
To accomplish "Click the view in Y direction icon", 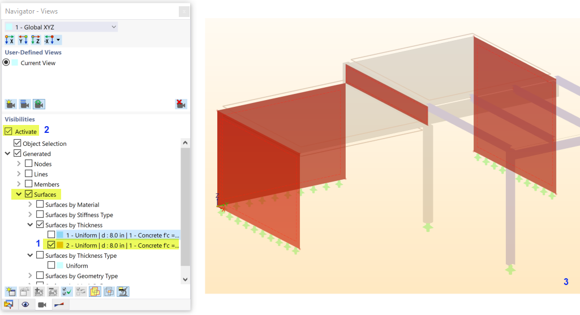I will click(23, 40).
